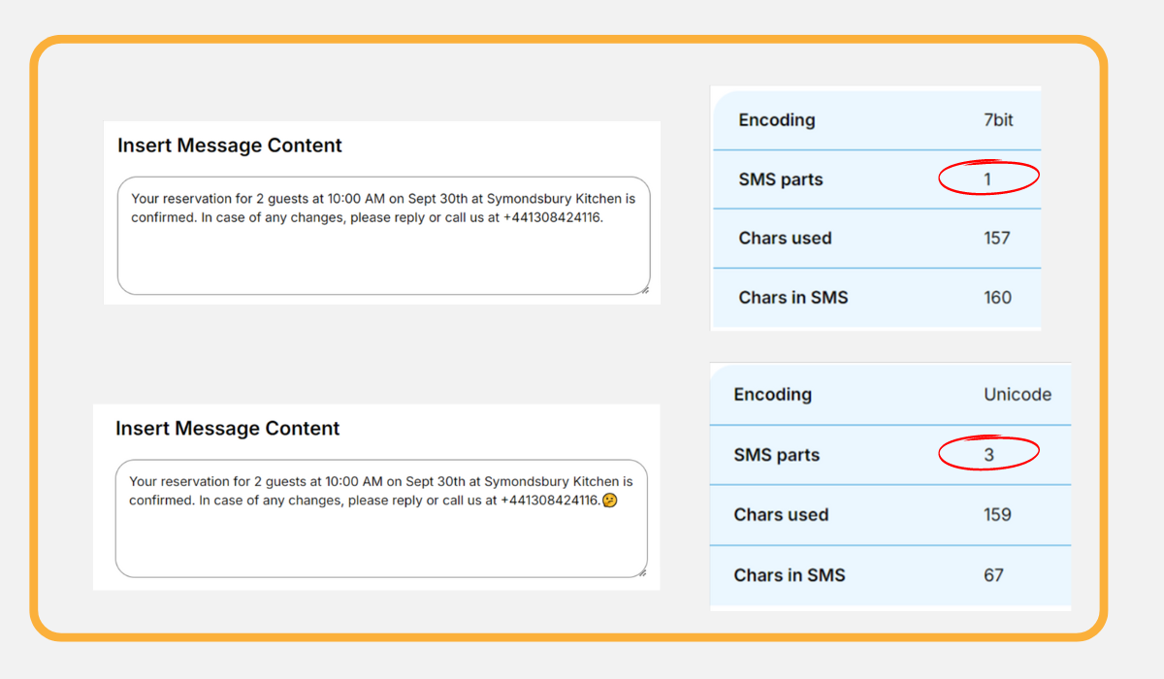Viewport: 1164px width, 679px height.
Task: Select the 7bit encoding value
Action: tap(998, 120)
